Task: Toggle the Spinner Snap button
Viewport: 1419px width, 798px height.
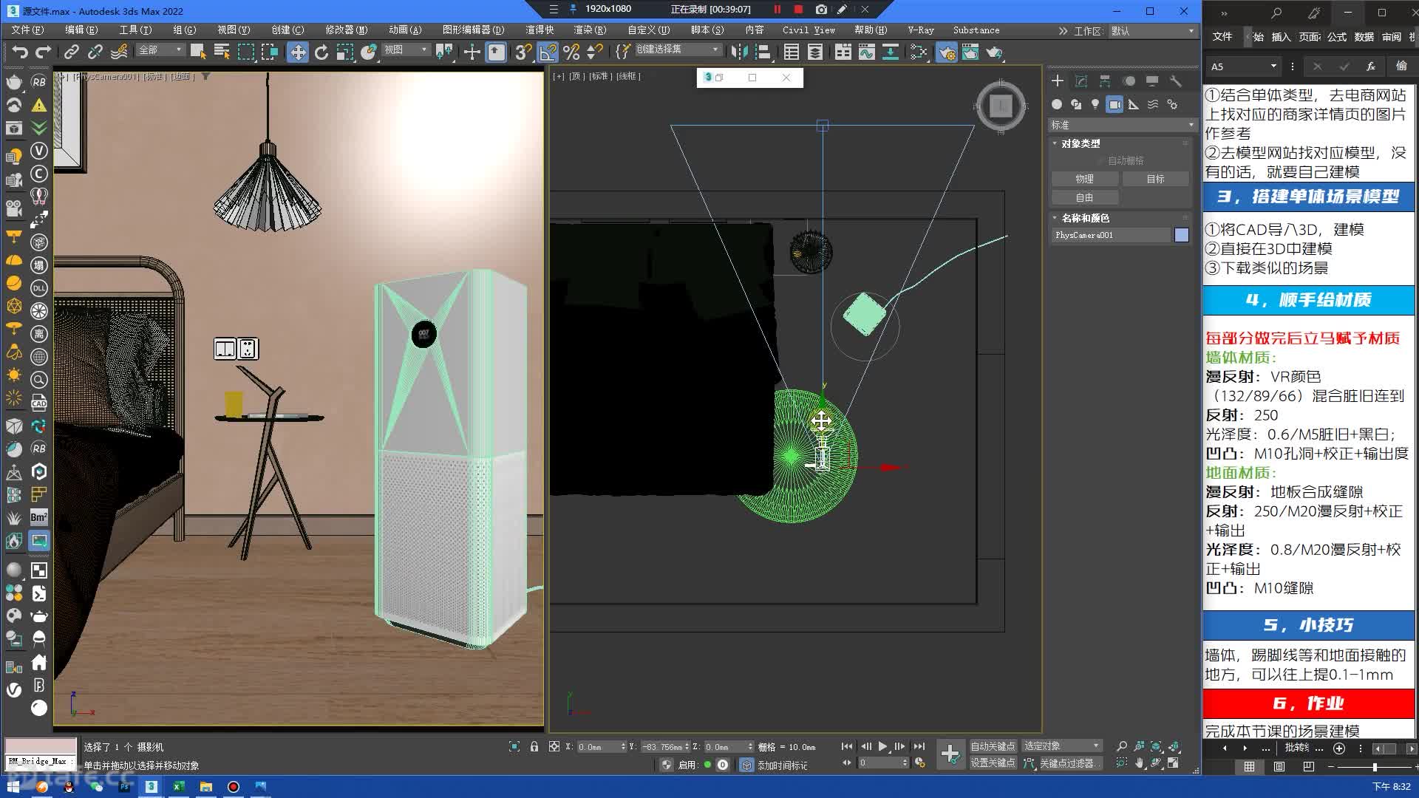Action: click(594, 52)
